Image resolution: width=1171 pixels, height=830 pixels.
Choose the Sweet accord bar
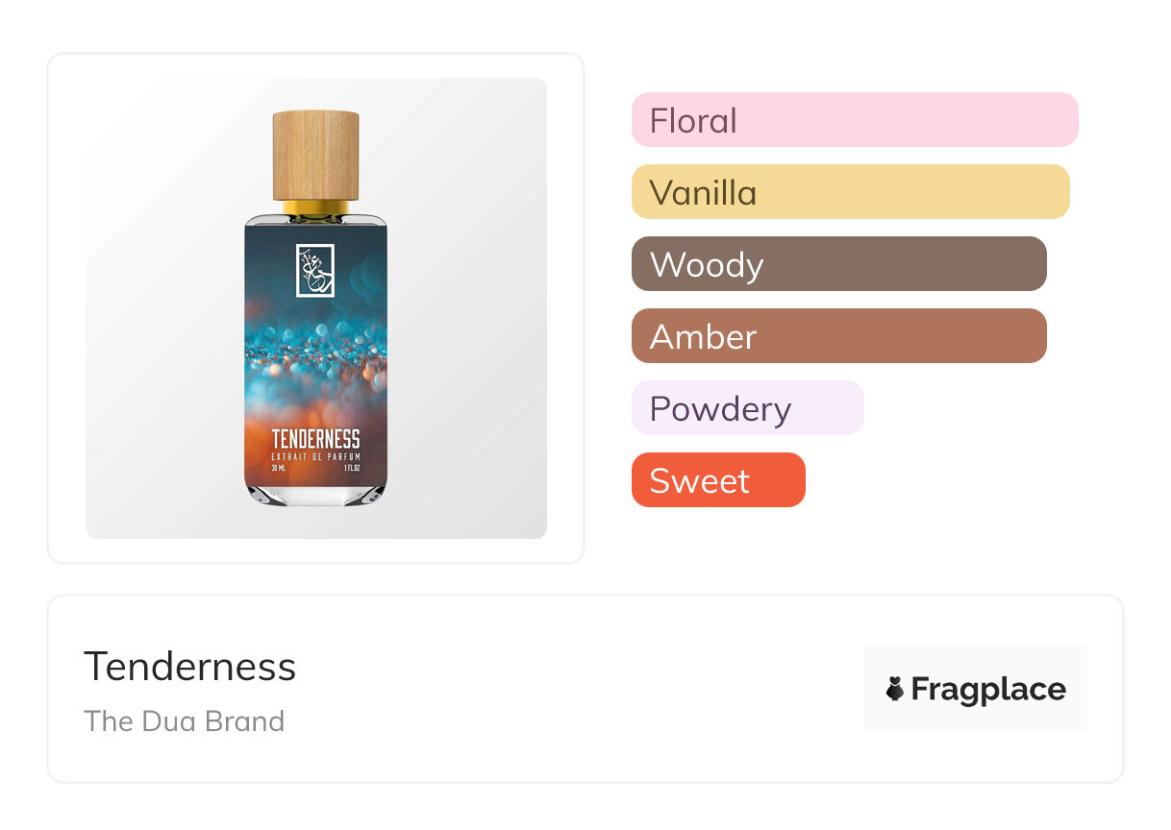tap(718, 480)
